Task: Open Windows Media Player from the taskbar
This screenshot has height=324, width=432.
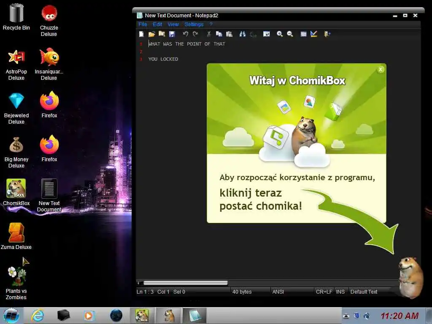Action: tap(89, 316)
